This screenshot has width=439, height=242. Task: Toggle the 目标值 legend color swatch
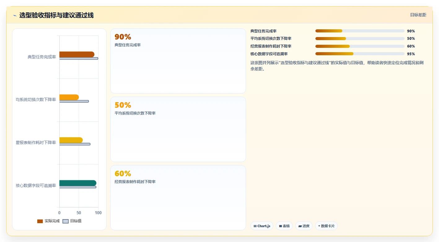point(65,221)
